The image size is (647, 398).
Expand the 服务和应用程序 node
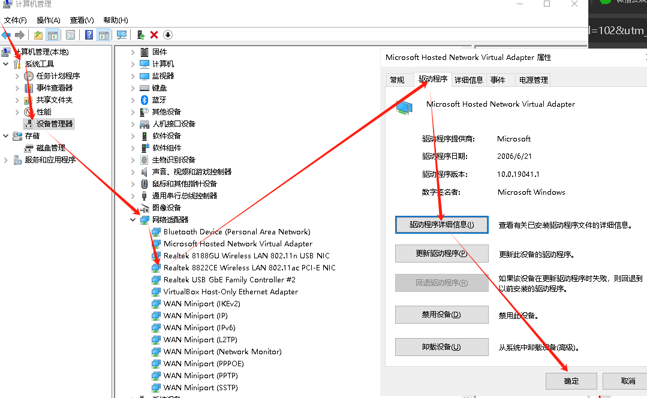pyautogui.click(x=6, y=159)
